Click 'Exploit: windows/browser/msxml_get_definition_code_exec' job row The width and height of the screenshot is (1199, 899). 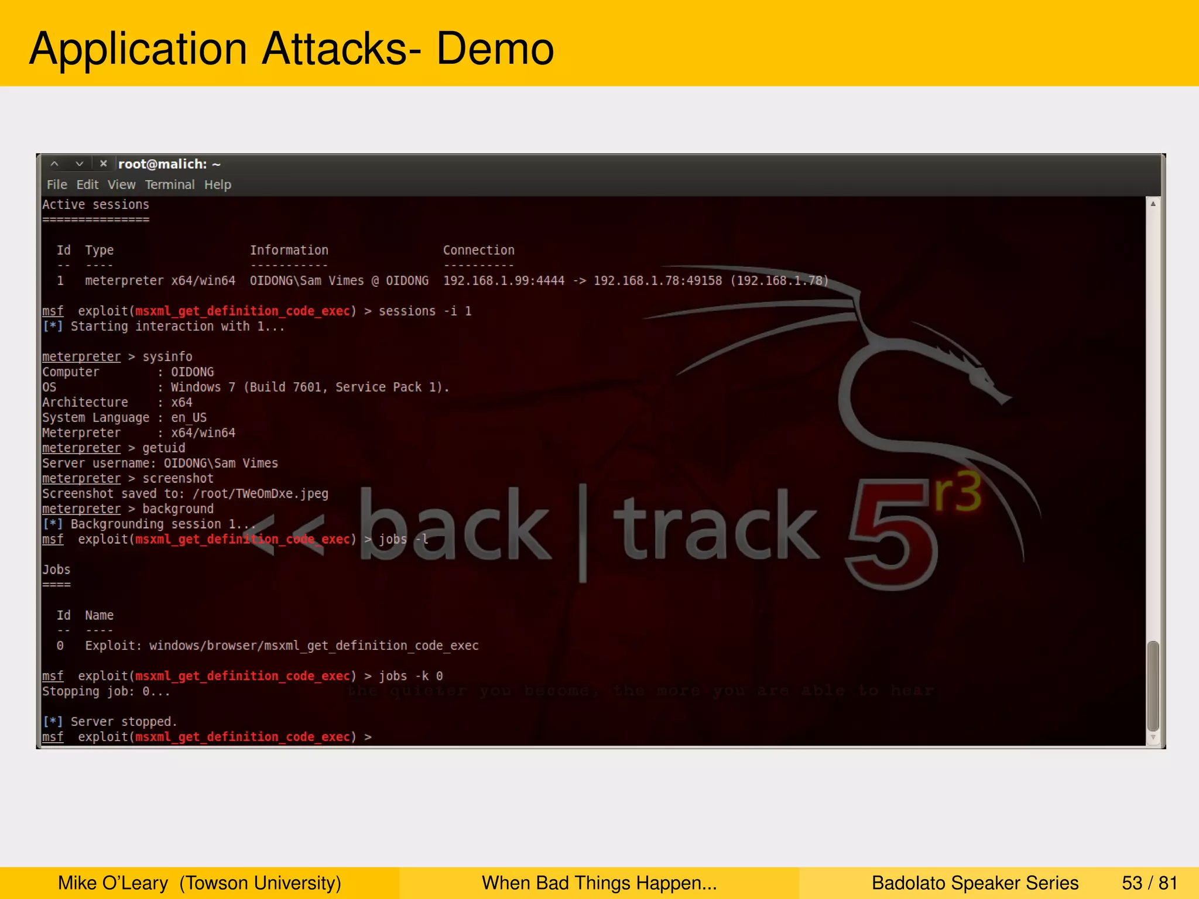click(x=282, y=646)
